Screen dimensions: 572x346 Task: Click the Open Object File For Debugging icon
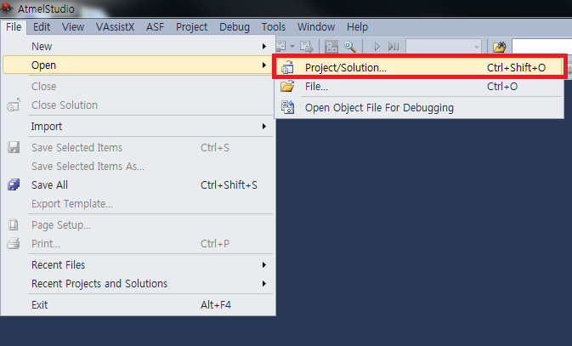pyautogui.click(x=287, y=108)
